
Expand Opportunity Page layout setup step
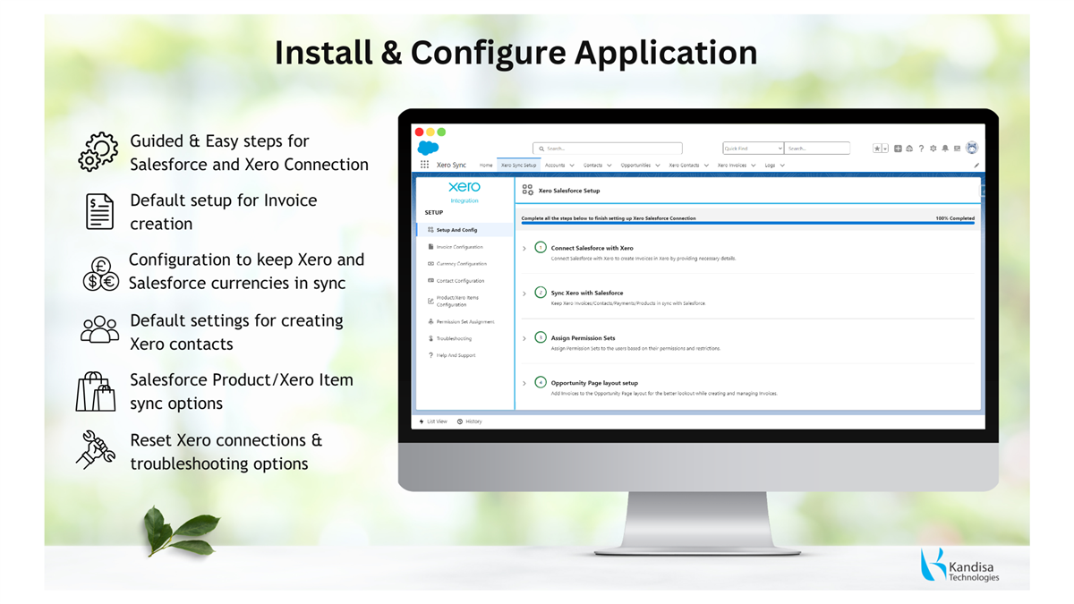tap(524, 383)
